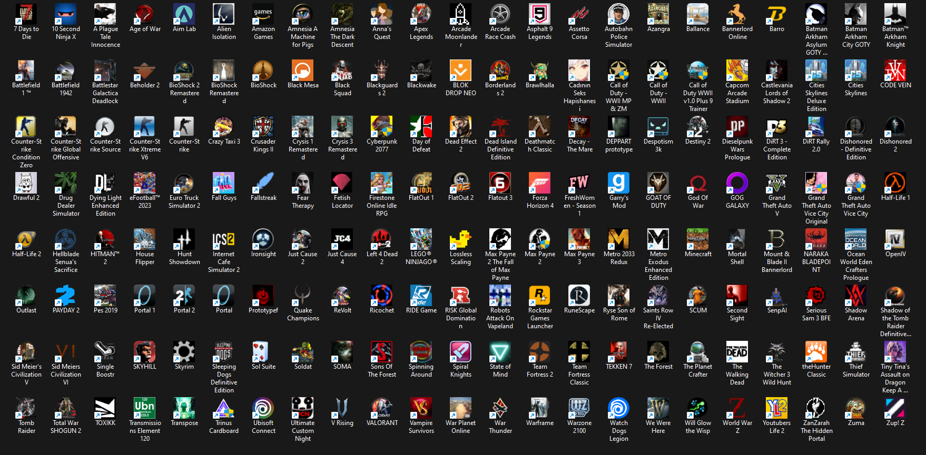926x455 pixels.
Task: Click the PAYDAY 2 icon
Action: pos(66,296)
